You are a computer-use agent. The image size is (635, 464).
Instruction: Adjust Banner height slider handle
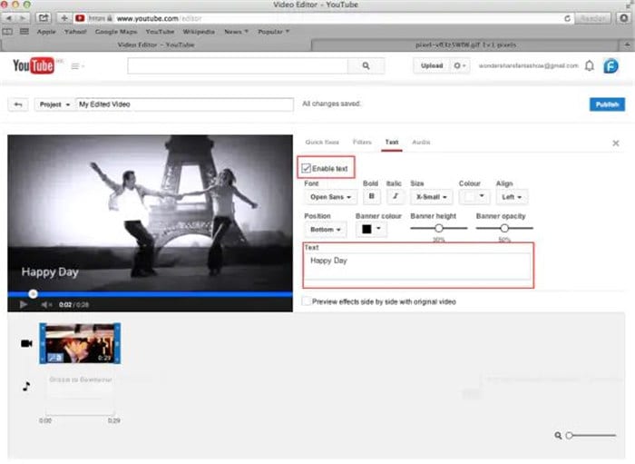click(x=438, y=228)
